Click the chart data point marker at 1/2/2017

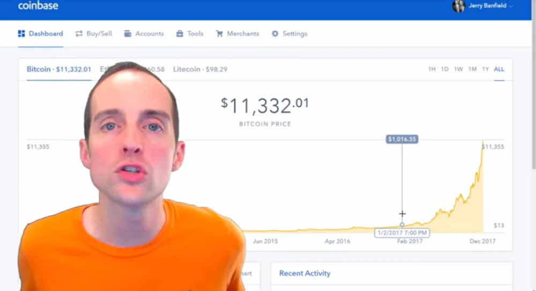[x=402, y=225]
